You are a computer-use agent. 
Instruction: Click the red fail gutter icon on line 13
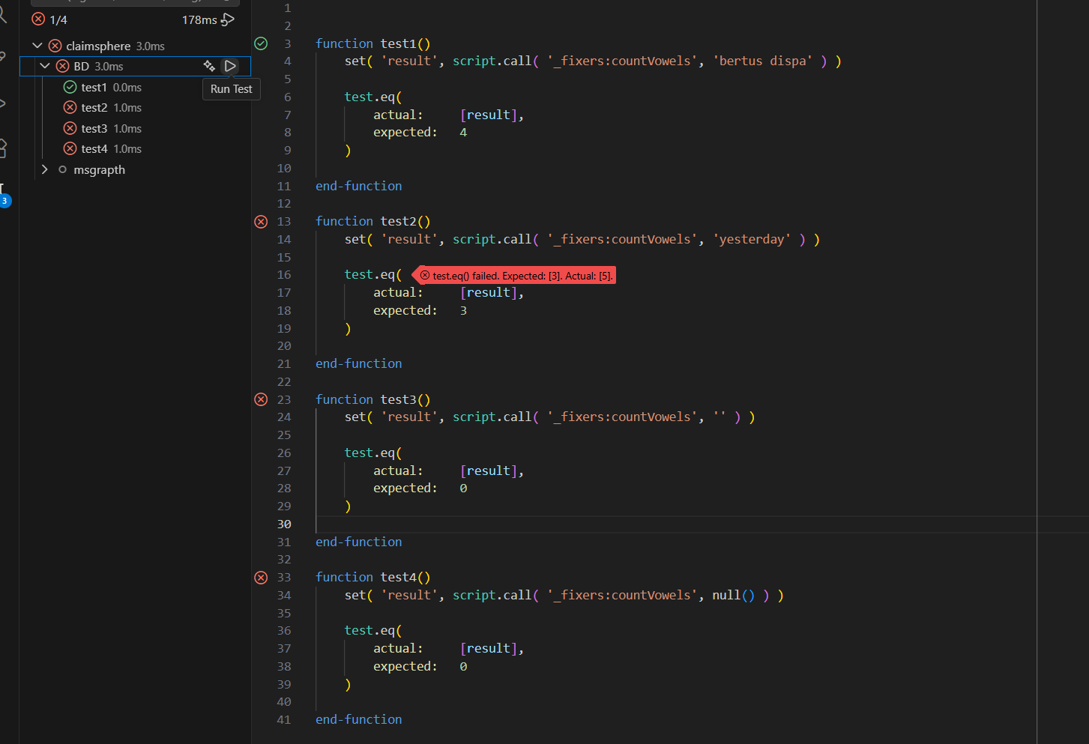tap(261, 222)
